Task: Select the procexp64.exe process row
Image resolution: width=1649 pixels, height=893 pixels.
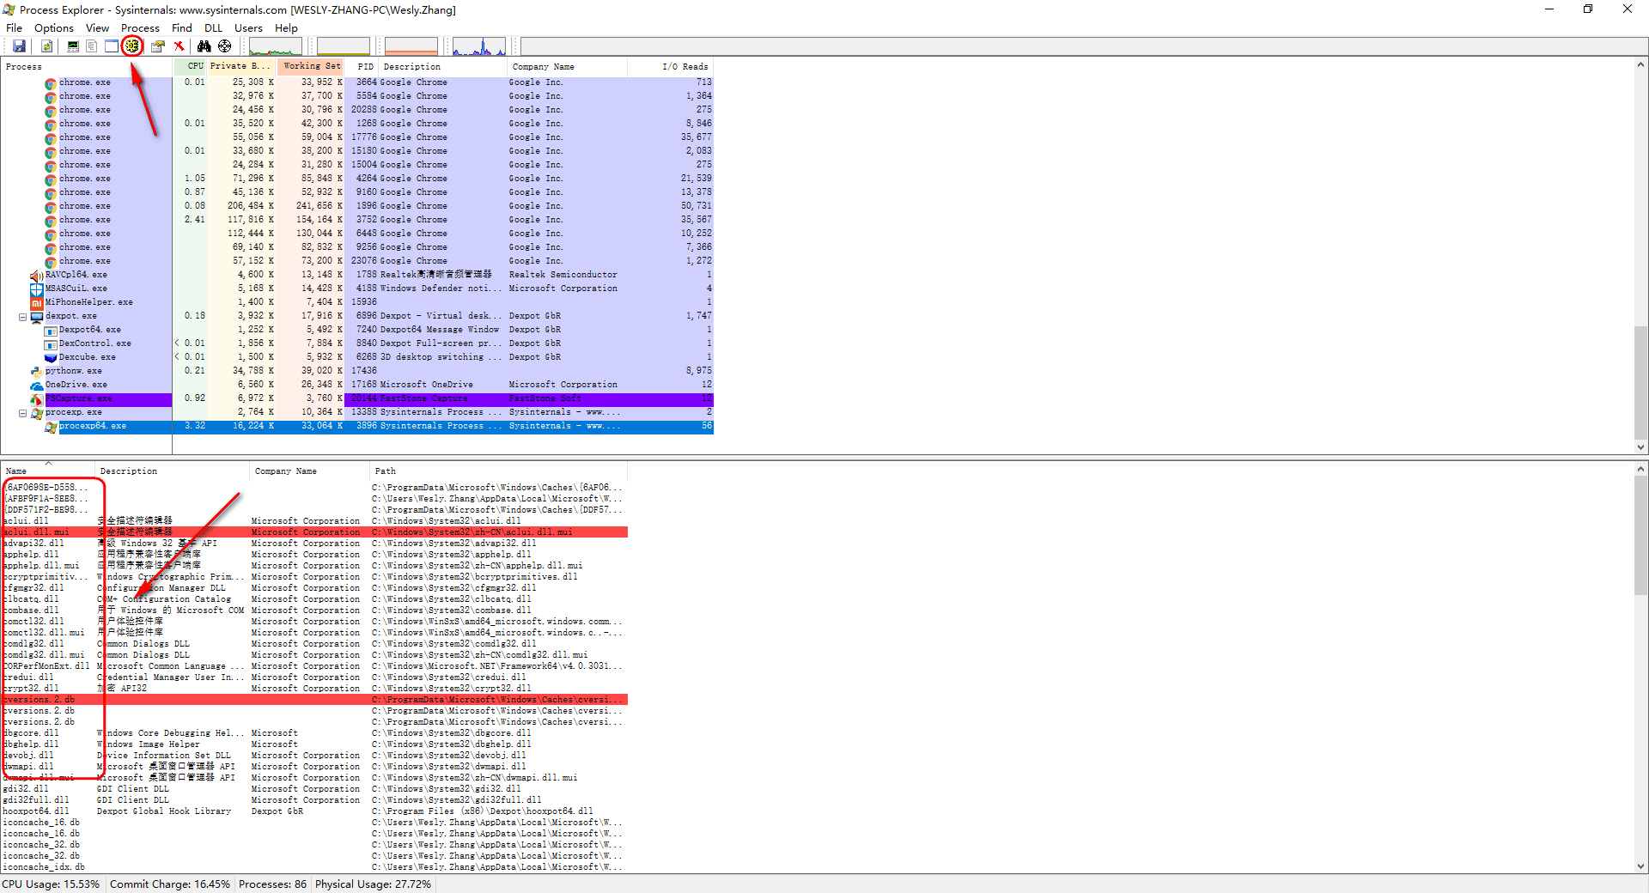Action: [x=357, y=426]
